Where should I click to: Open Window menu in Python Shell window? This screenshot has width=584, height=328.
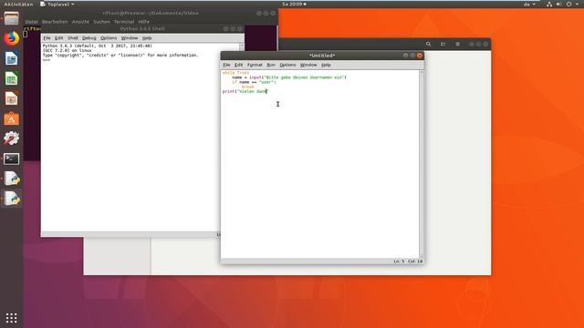130,38
